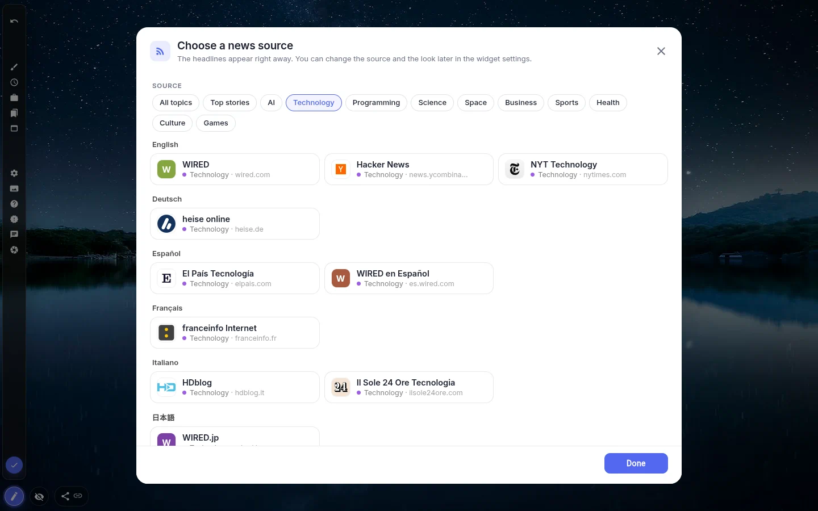Click the camera aperture icon in the sidebar
Viewport: 818px width, 511px height.
pos(14,250)
